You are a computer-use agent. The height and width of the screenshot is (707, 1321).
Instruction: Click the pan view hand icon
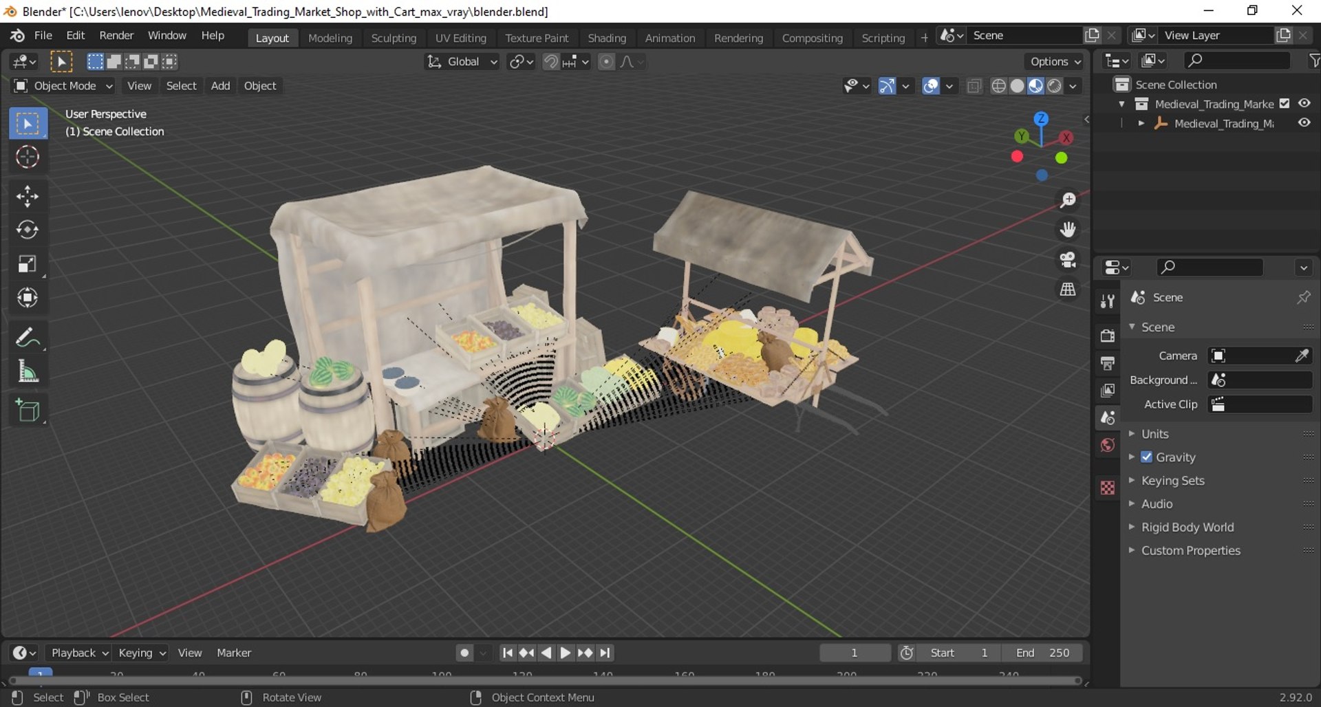pos(1068,230)
